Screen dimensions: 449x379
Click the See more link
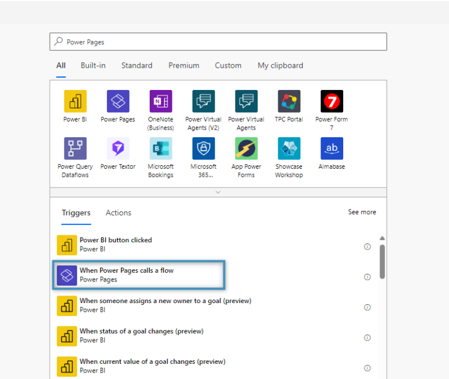tap(362, 212)
